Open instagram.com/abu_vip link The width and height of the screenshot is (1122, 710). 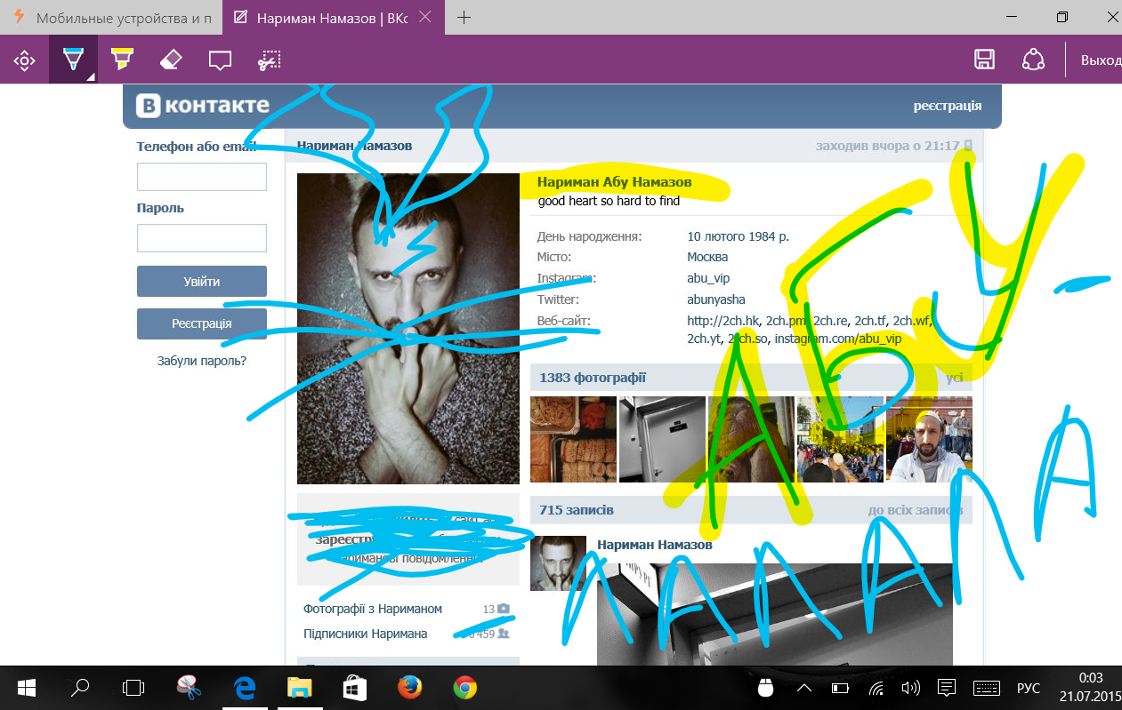[x=837, y=339]
